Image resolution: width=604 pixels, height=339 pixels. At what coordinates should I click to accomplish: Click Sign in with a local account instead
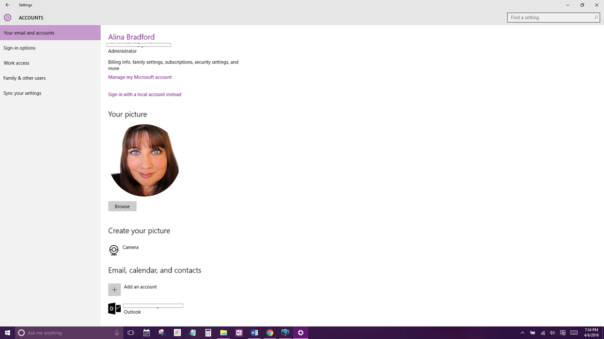coord(145,94)
